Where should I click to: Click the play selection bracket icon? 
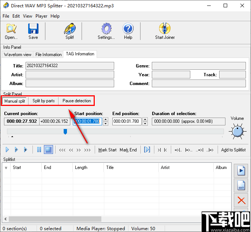click(147, 150)
